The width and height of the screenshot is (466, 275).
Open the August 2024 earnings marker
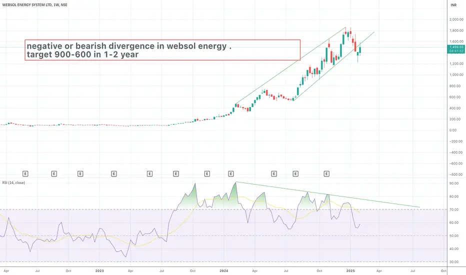(295, 173)
